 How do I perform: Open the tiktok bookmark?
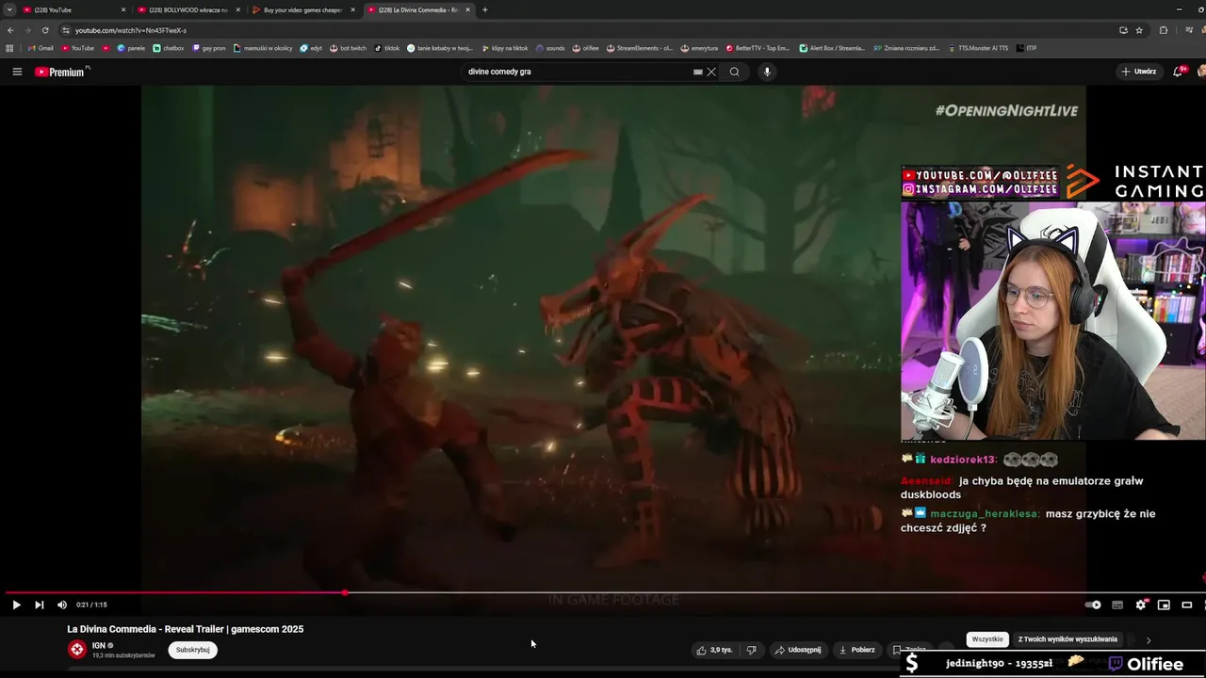pos(387,48)
